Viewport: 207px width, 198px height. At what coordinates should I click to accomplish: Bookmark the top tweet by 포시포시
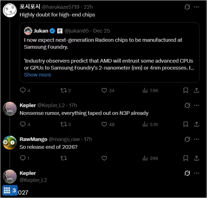(186, 90)
